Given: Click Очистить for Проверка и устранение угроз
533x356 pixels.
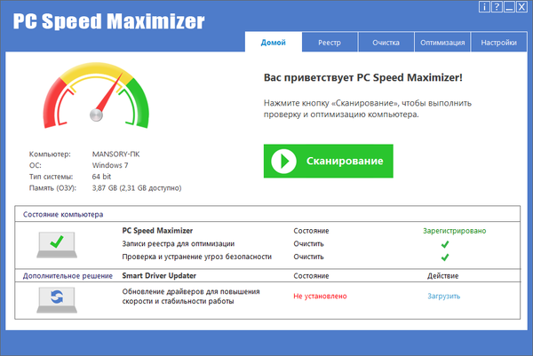Looking at the screenshot, I should tap(308, 257).
